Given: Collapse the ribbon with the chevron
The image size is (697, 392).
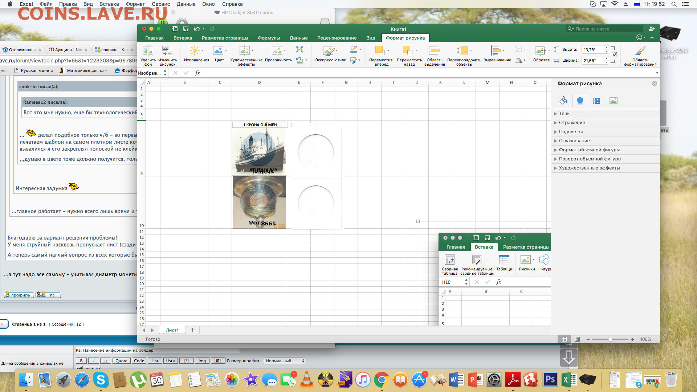Looking at the screenshot, I should pos(652,37).
